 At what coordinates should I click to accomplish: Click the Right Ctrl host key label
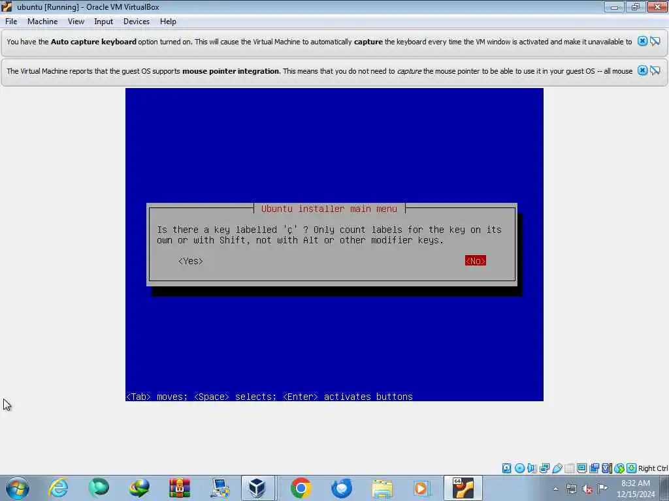coord(653,468)
